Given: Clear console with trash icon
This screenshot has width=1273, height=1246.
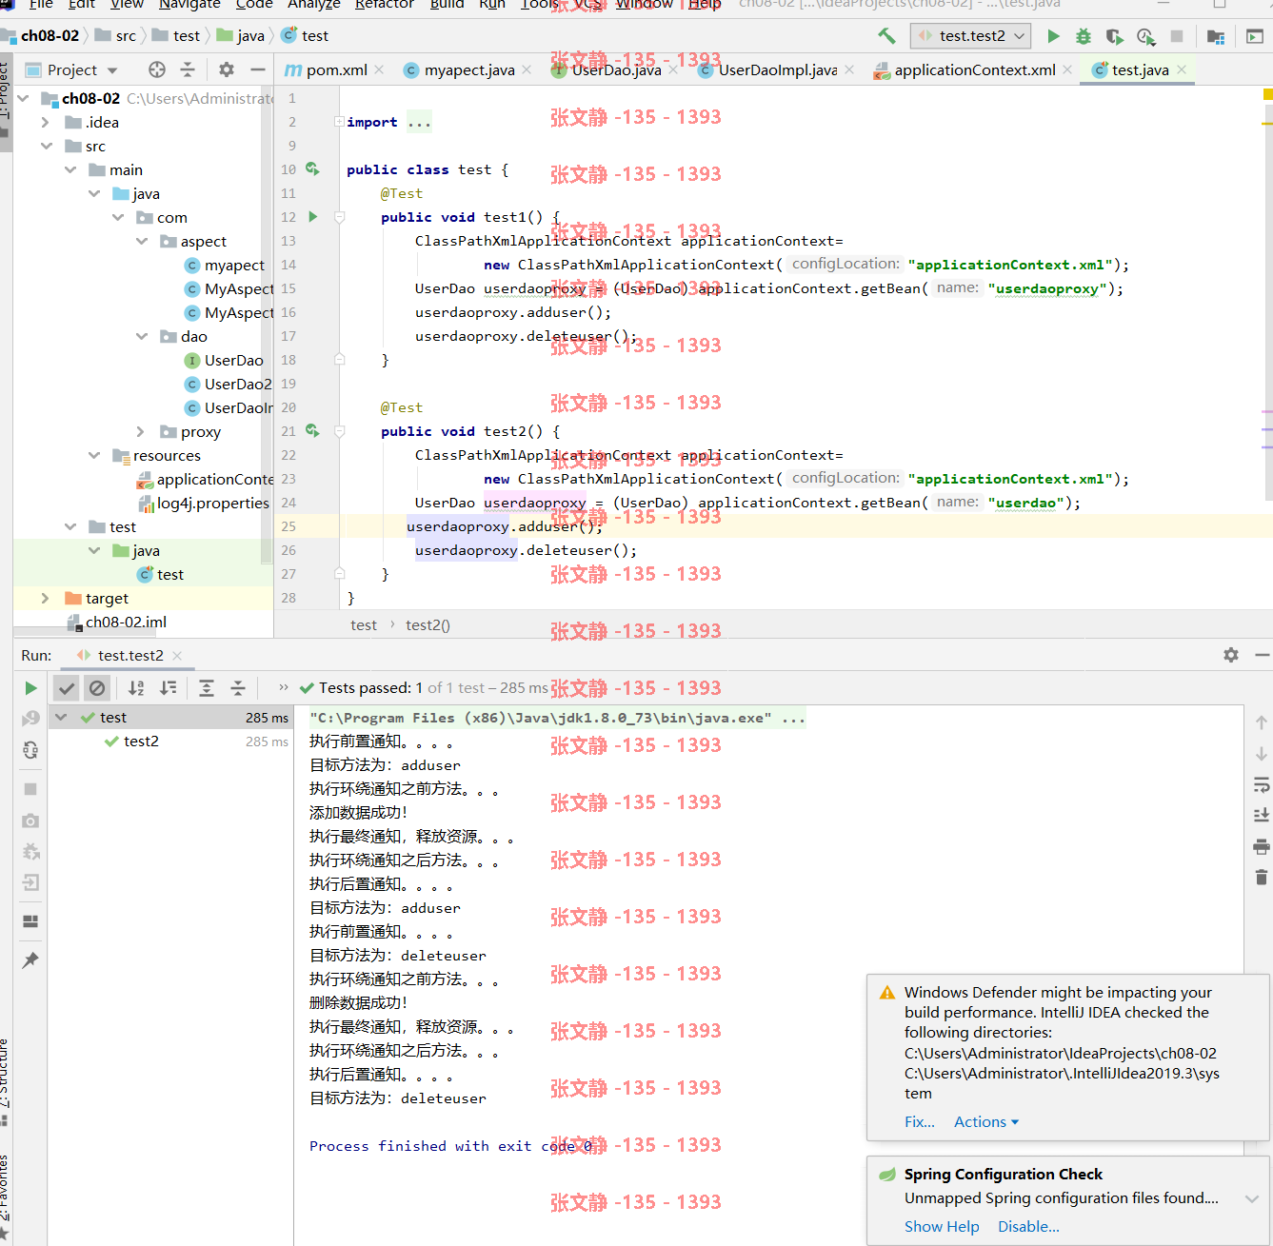Looking at the screenshot, I should [x=1261, y=878].
